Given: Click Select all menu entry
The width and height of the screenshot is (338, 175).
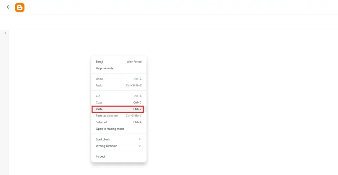Looking at the screenshot, I should point(119,122).
